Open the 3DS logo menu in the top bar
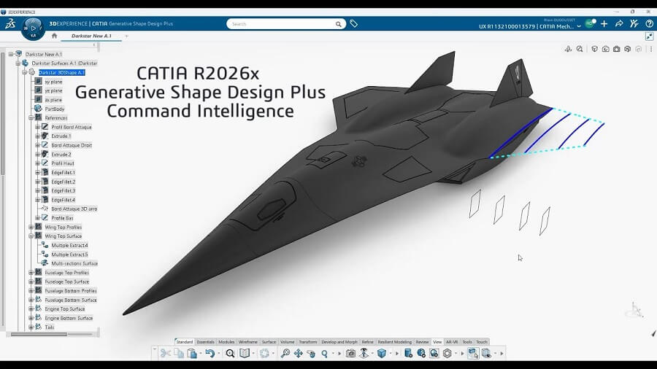Viewport: 657px width, 369px height. (x=10, y=24)
